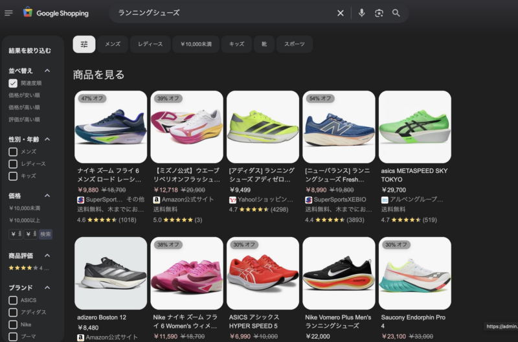Click the magnifying glass search icon
Image resolution: width=518 pixels, height=342 pixels.
click(x=396, y=13)
